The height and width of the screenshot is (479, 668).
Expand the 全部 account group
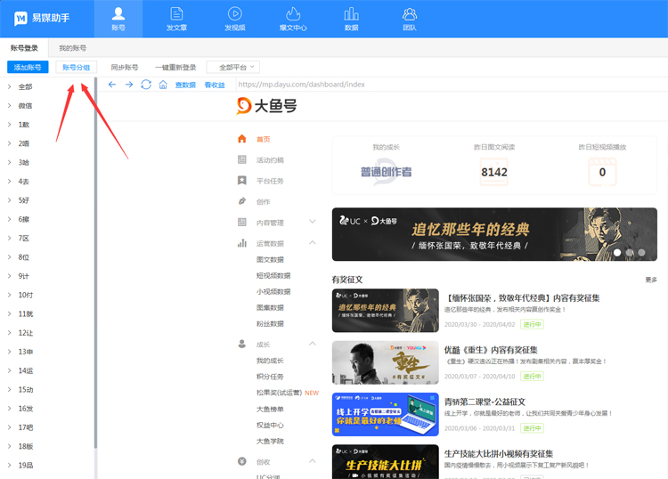tap(10, 86)
